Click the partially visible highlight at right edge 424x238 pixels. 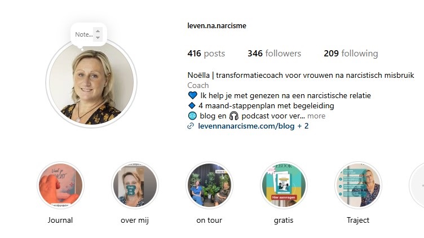(417, 185)
